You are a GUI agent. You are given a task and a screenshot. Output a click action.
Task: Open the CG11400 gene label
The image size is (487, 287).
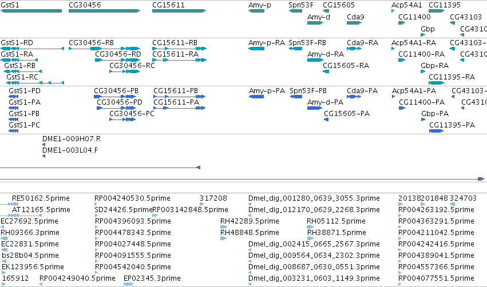point(415,17)
